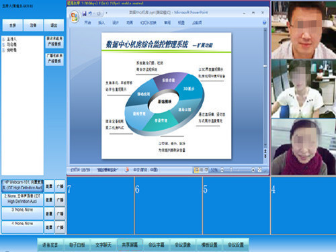Click 配置 for device 3 None, None
Image resolution: width=336 pixels, height=252 pixels.
[49, 214]
